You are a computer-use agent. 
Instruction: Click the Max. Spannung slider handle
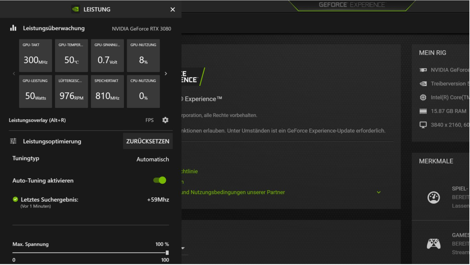(x=167, y=253)
